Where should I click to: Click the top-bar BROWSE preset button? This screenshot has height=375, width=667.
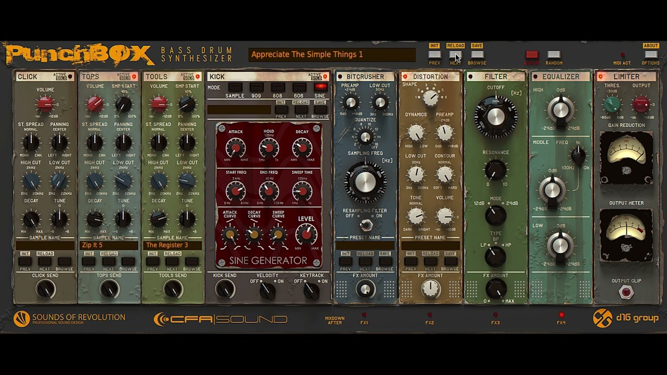477,55
